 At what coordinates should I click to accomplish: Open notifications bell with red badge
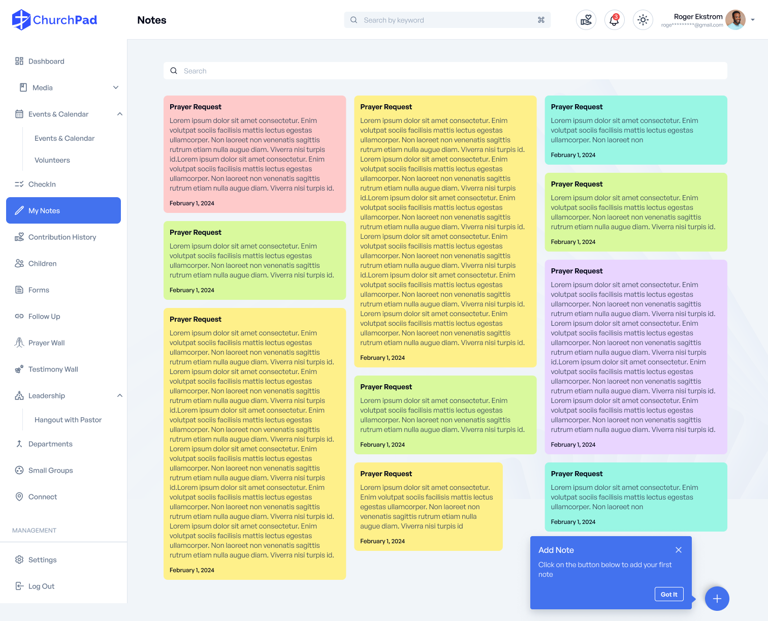pyautogui.click(x=614, y=20)
